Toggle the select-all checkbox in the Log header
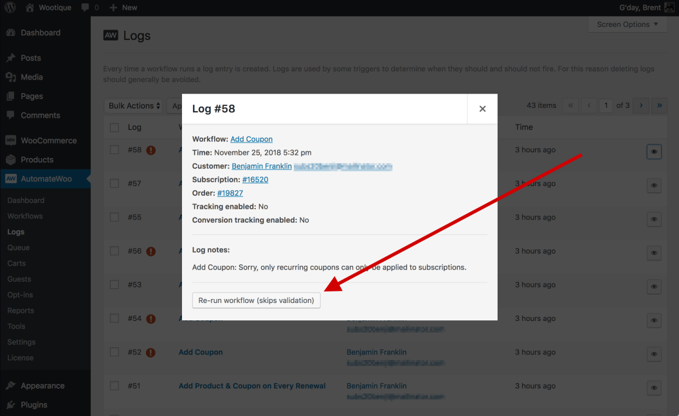The image size is (679, 416). (114, 126)
